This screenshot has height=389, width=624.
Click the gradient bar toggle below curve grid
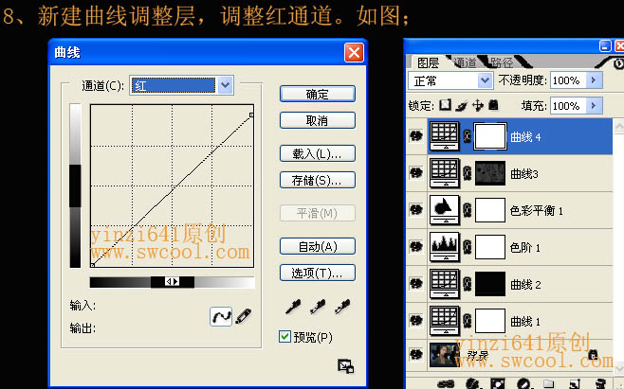pos(172,281)
